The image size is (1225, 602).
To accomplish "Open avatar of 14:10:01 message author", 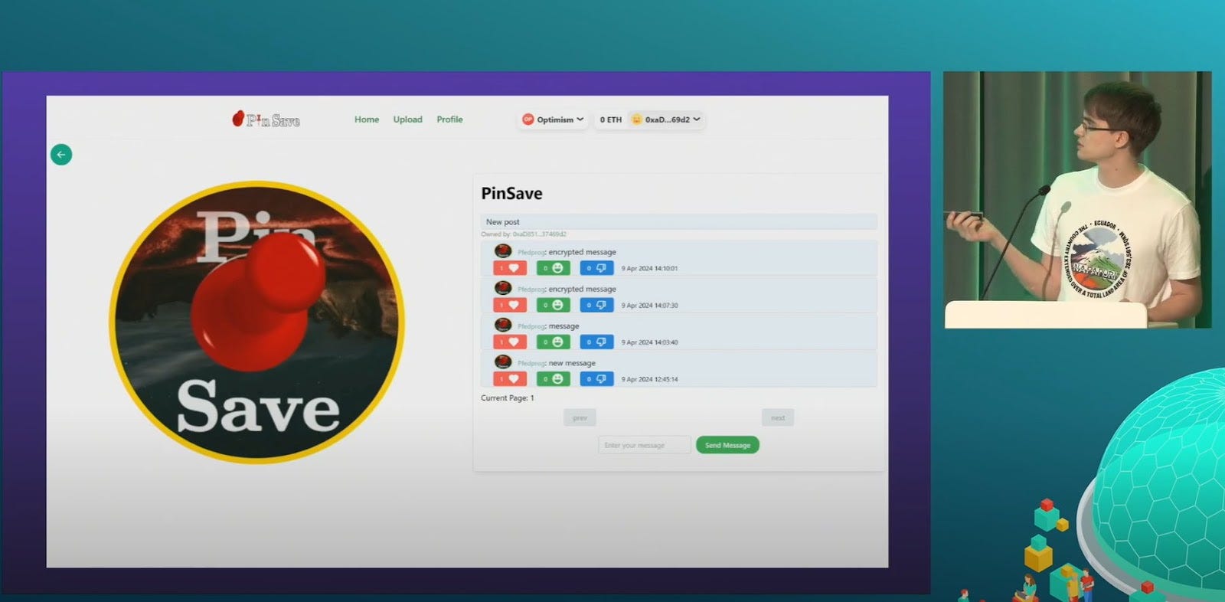I will pos(503,251).
